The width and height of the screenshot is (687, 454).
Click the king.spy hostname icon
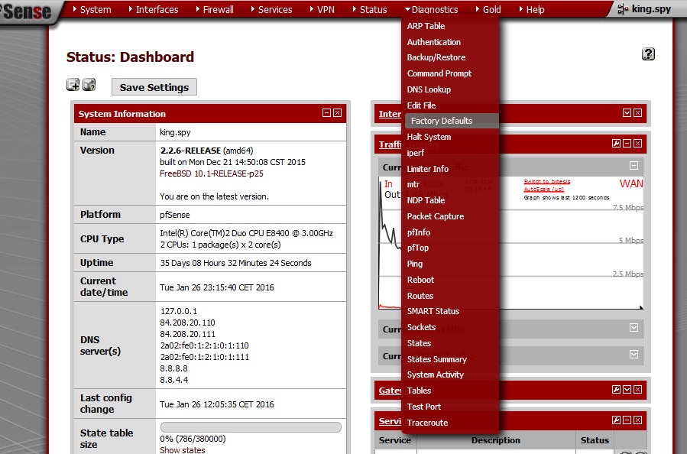pos(623,8)
